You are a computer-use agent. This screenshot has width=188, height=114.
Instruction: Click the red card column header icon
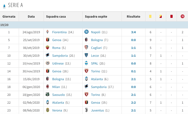172,16
